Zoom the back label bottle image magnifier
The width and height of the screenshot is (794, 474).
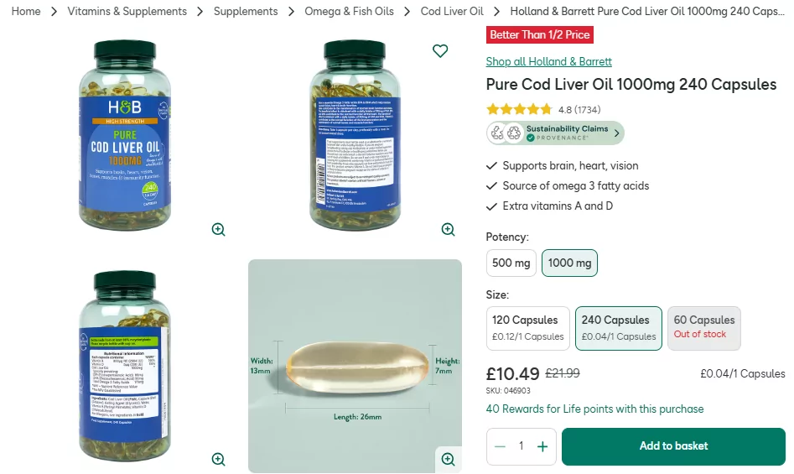pos(448,229)
